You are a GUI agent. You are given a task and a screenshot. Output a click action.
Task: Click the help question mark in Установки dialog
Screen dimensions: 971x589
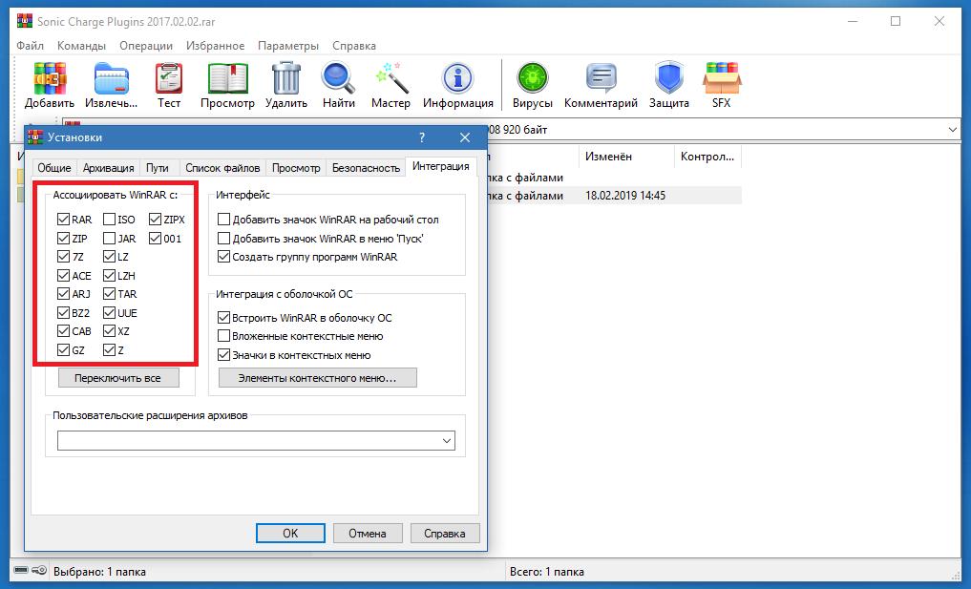pyautogui.click(x=422, y=137)
